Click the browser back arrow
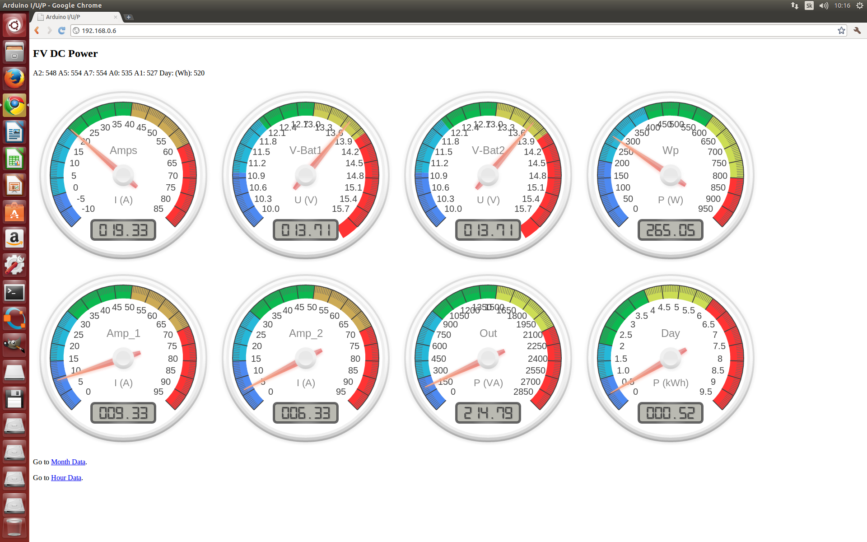Viewport: 867px width, 542px height. pyautogui.click(x=37, y=31)
